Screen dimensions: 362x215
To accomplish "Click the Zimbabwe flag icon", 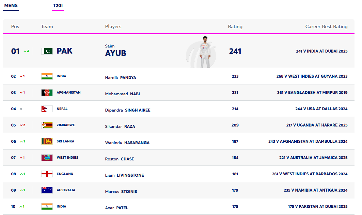I will point(47,125).
